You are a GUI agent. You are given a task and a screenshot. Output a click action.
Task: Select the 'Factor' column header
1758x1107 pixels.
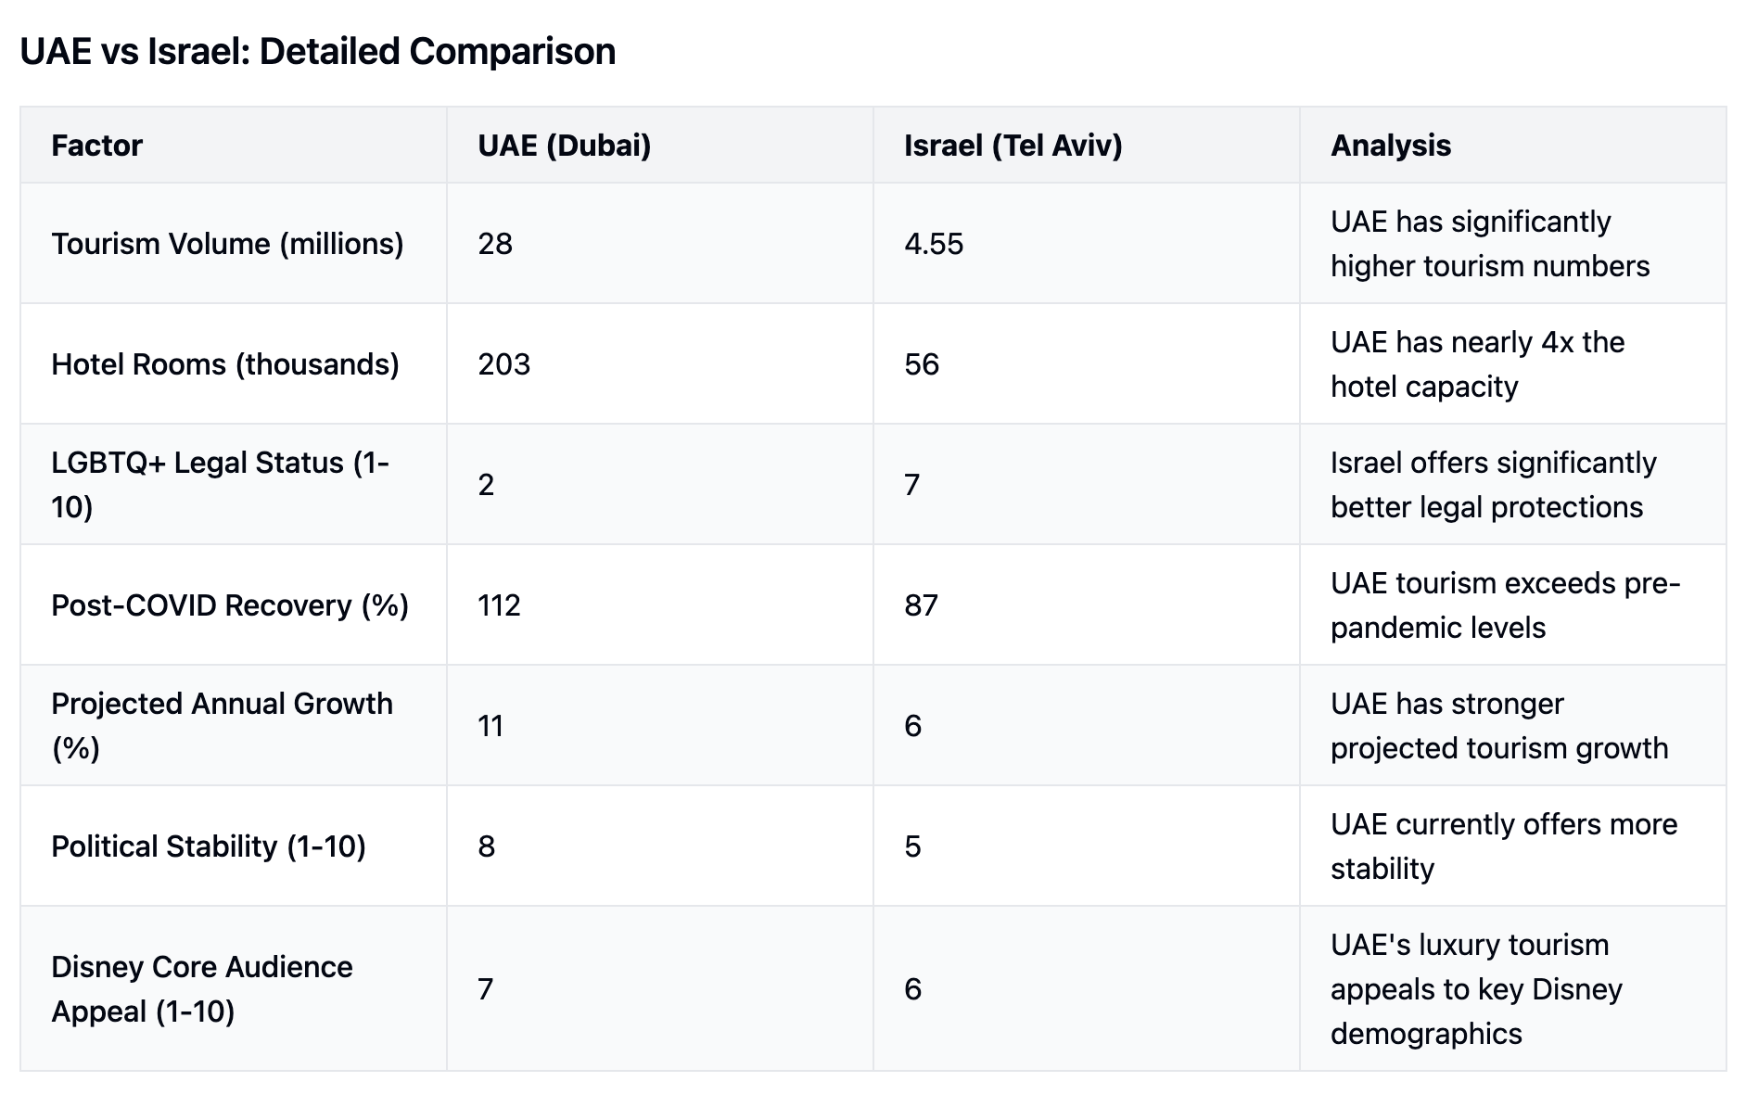[x=96, y=146]
